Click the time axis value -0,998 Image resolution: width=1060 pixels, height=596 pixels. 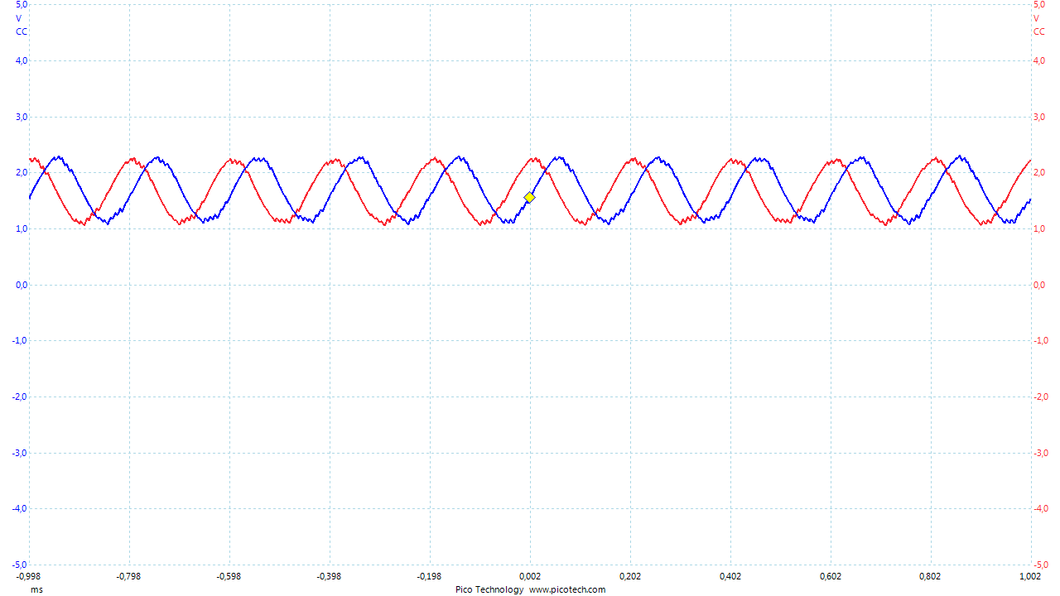coord(29,575)
